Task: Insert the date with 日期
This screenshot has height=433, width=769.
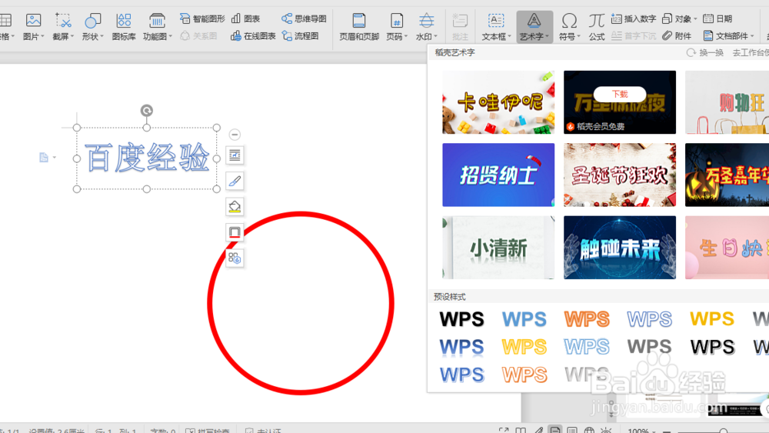Action: pos(717,18)
